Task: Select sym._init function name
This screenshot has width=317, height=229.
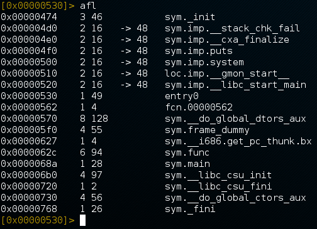Action: pos(190,17)
